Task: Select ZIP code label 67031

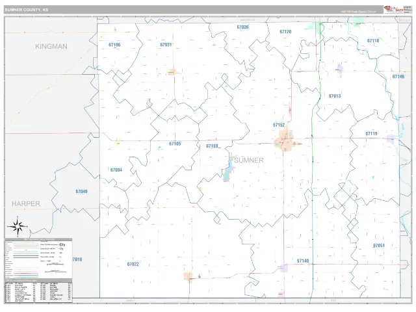Action: coord(166,45)
